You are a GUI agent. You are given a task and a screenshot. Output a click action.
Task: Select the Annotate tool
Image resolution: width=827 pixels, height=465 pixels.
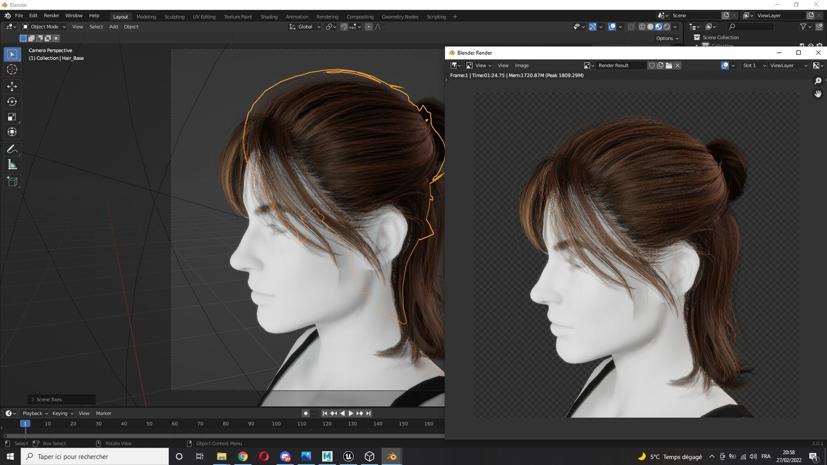coord(12,149)
